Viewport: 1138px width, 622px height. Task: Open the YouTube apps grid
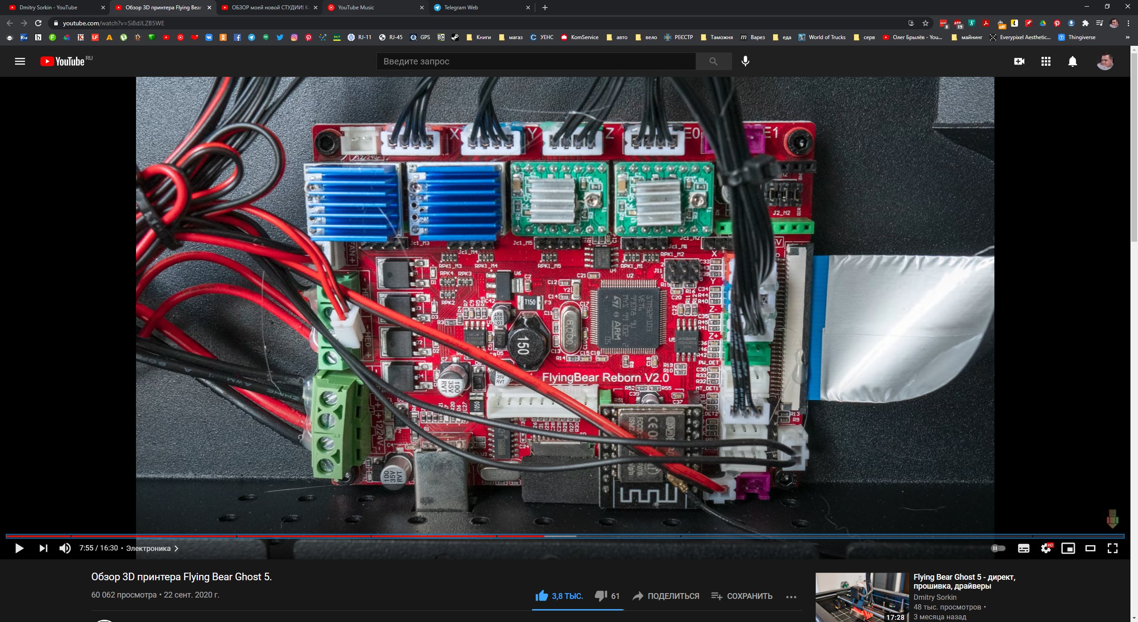click(1046, 61)
